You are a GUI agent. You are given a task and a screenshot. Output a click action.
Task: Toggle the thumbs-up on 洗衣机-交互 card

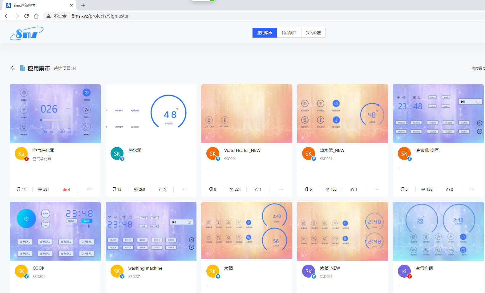(x=448, y=189)
